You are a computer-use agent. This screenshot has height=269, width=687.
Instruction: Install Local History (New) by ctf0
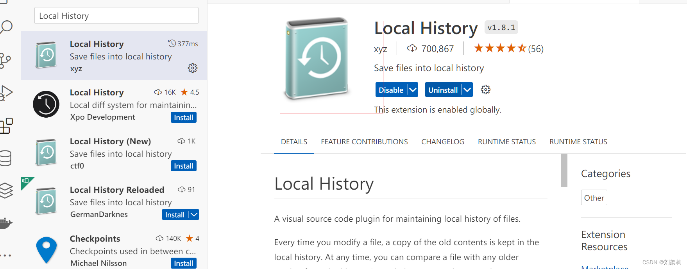click(x=184, y=166)
